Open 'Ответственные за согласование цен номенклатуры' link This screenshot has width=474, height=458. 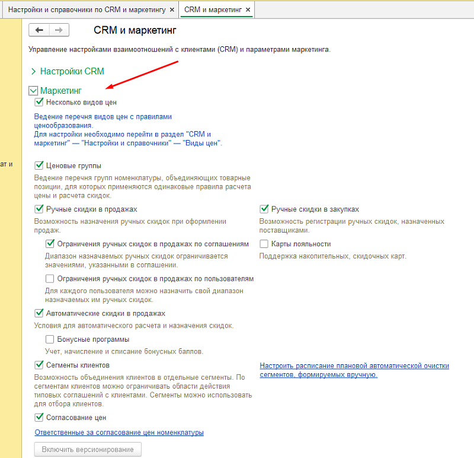119,432
